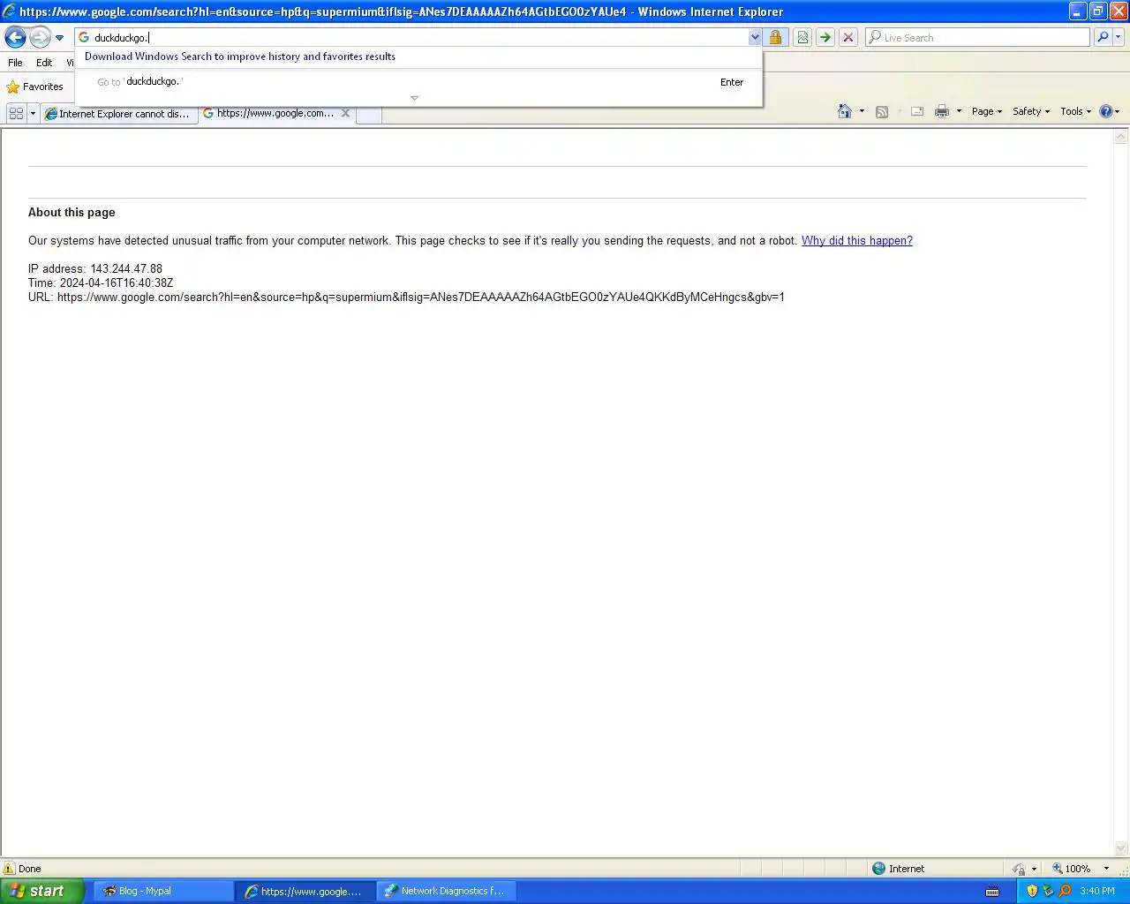The image size is (1130, 904).
Task: Open a new blank tab
Action: pyautogui.click(x=369, y=114)
